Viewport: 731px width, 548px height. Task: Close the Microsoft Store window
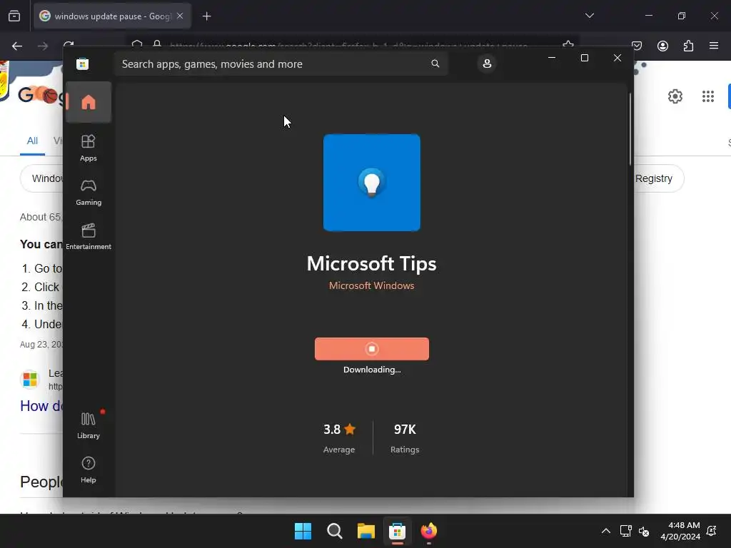pos(617,58)
